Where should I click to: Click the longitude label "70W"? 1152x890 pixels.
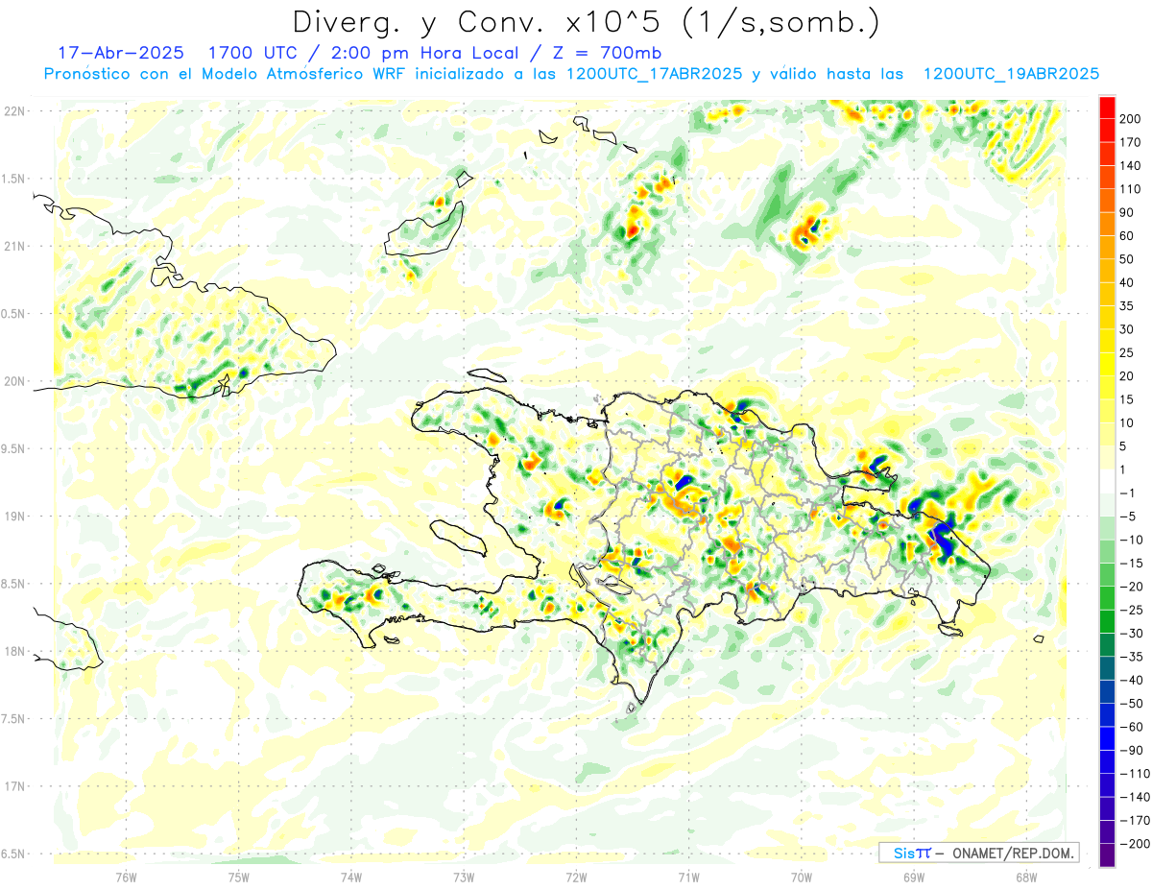click(802, 877)
